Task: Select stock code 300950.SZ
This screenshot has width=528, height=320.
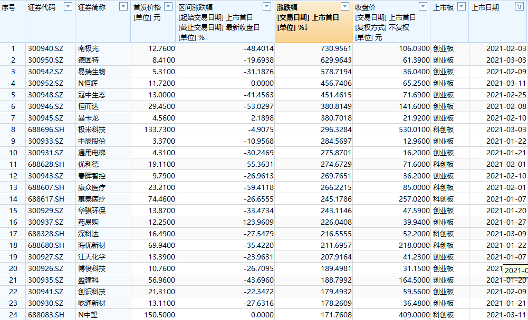Action: pos(45,60)
